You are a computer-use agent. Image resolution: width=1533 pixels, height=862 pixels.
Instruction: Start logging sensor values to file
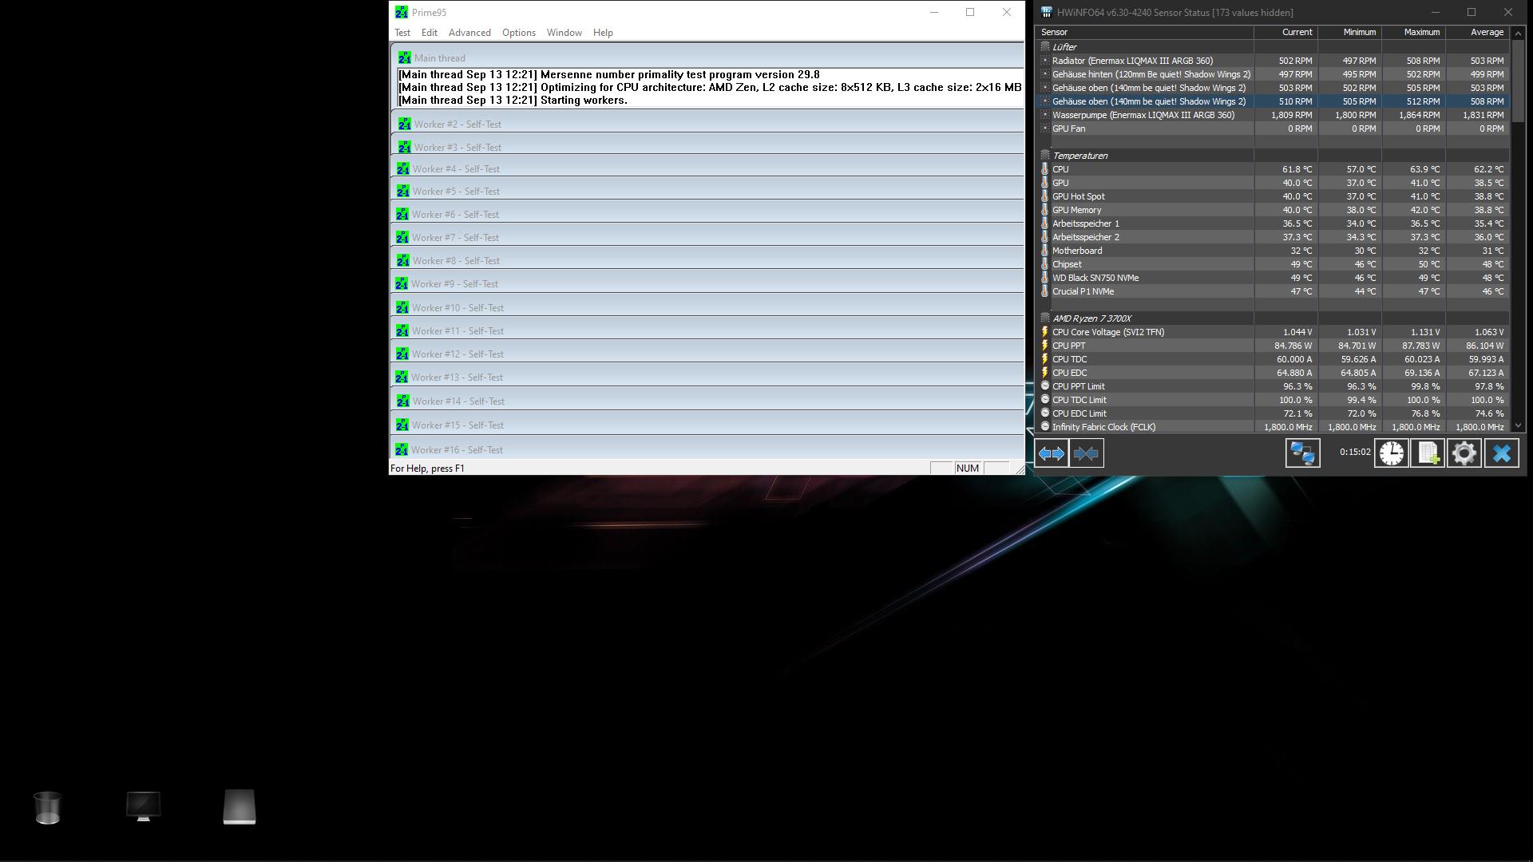[x=1428, y=453]
